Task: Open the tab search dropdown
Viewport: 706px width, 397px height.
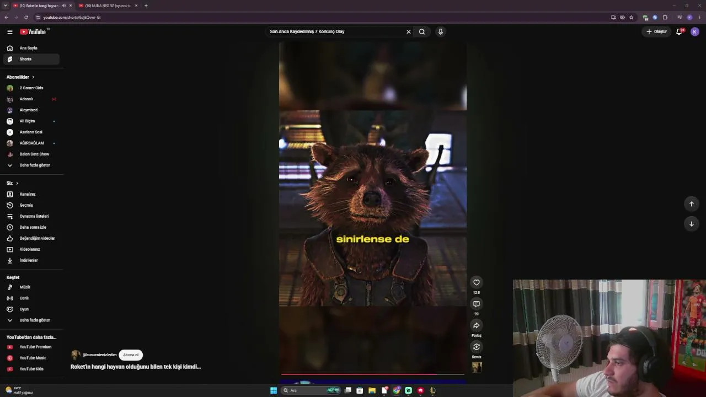Action: pos(6,6)
